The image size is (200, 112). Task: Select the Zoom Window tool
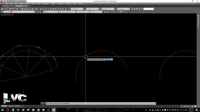click(46, 9)
